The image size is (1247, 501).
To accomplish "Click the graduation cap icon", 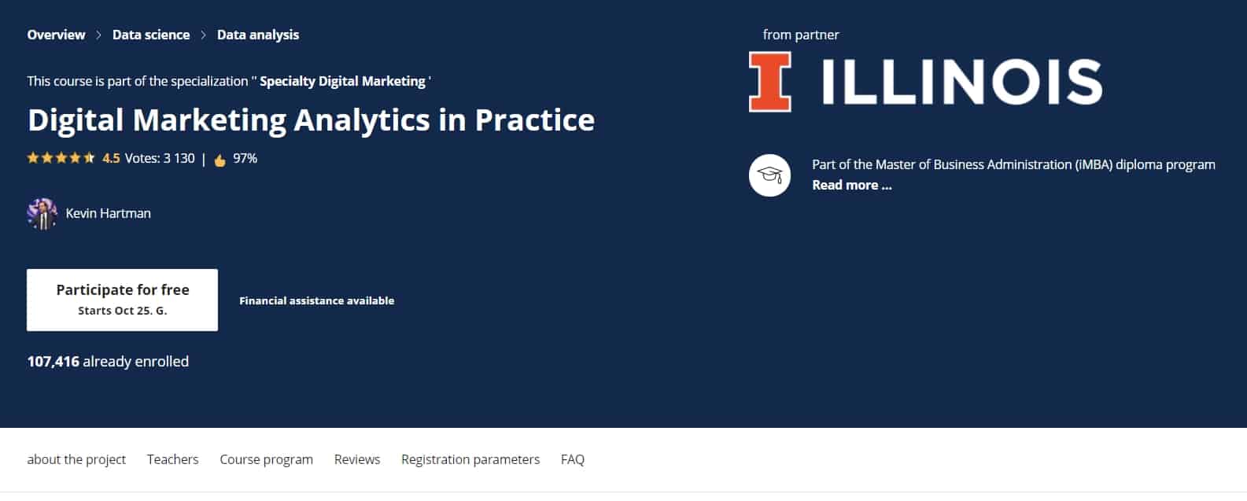I will [x=769, y=175].
